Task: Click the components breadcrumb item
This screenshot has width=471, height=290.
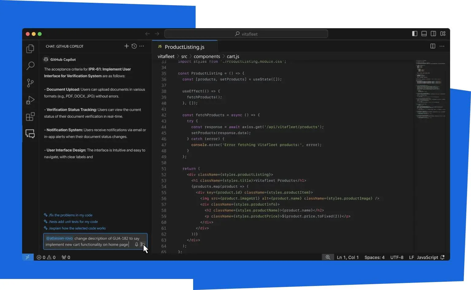Action: (x=207, y=56)
